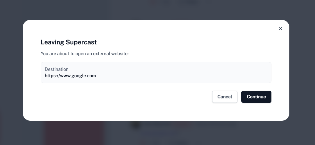Click empty dialog space left of Cancel
This screenshot has width=315, height=145.
click(x=128, y=97)
